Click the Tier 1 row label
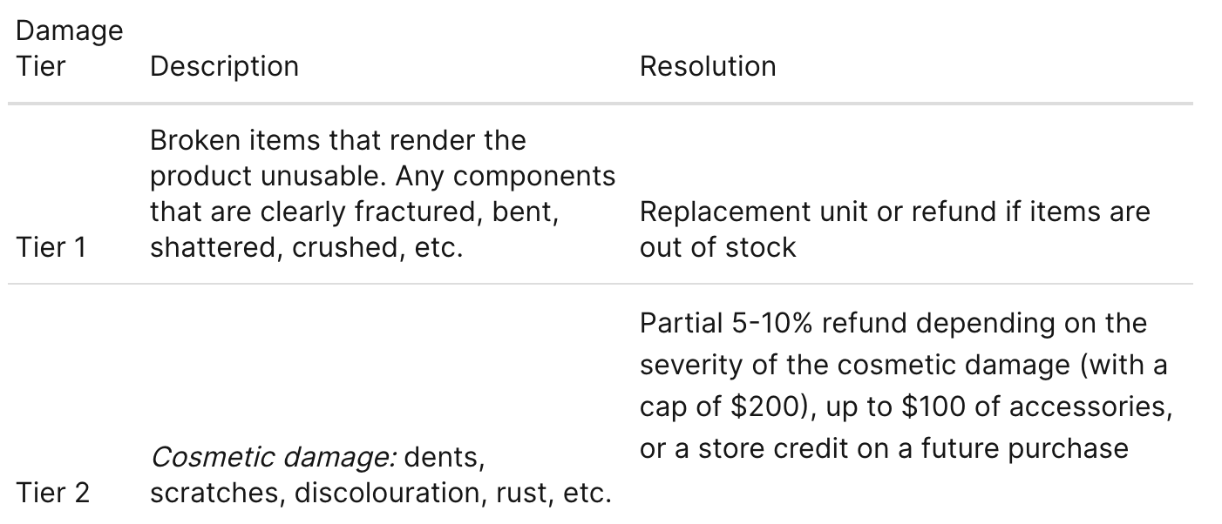 [51, 247]
